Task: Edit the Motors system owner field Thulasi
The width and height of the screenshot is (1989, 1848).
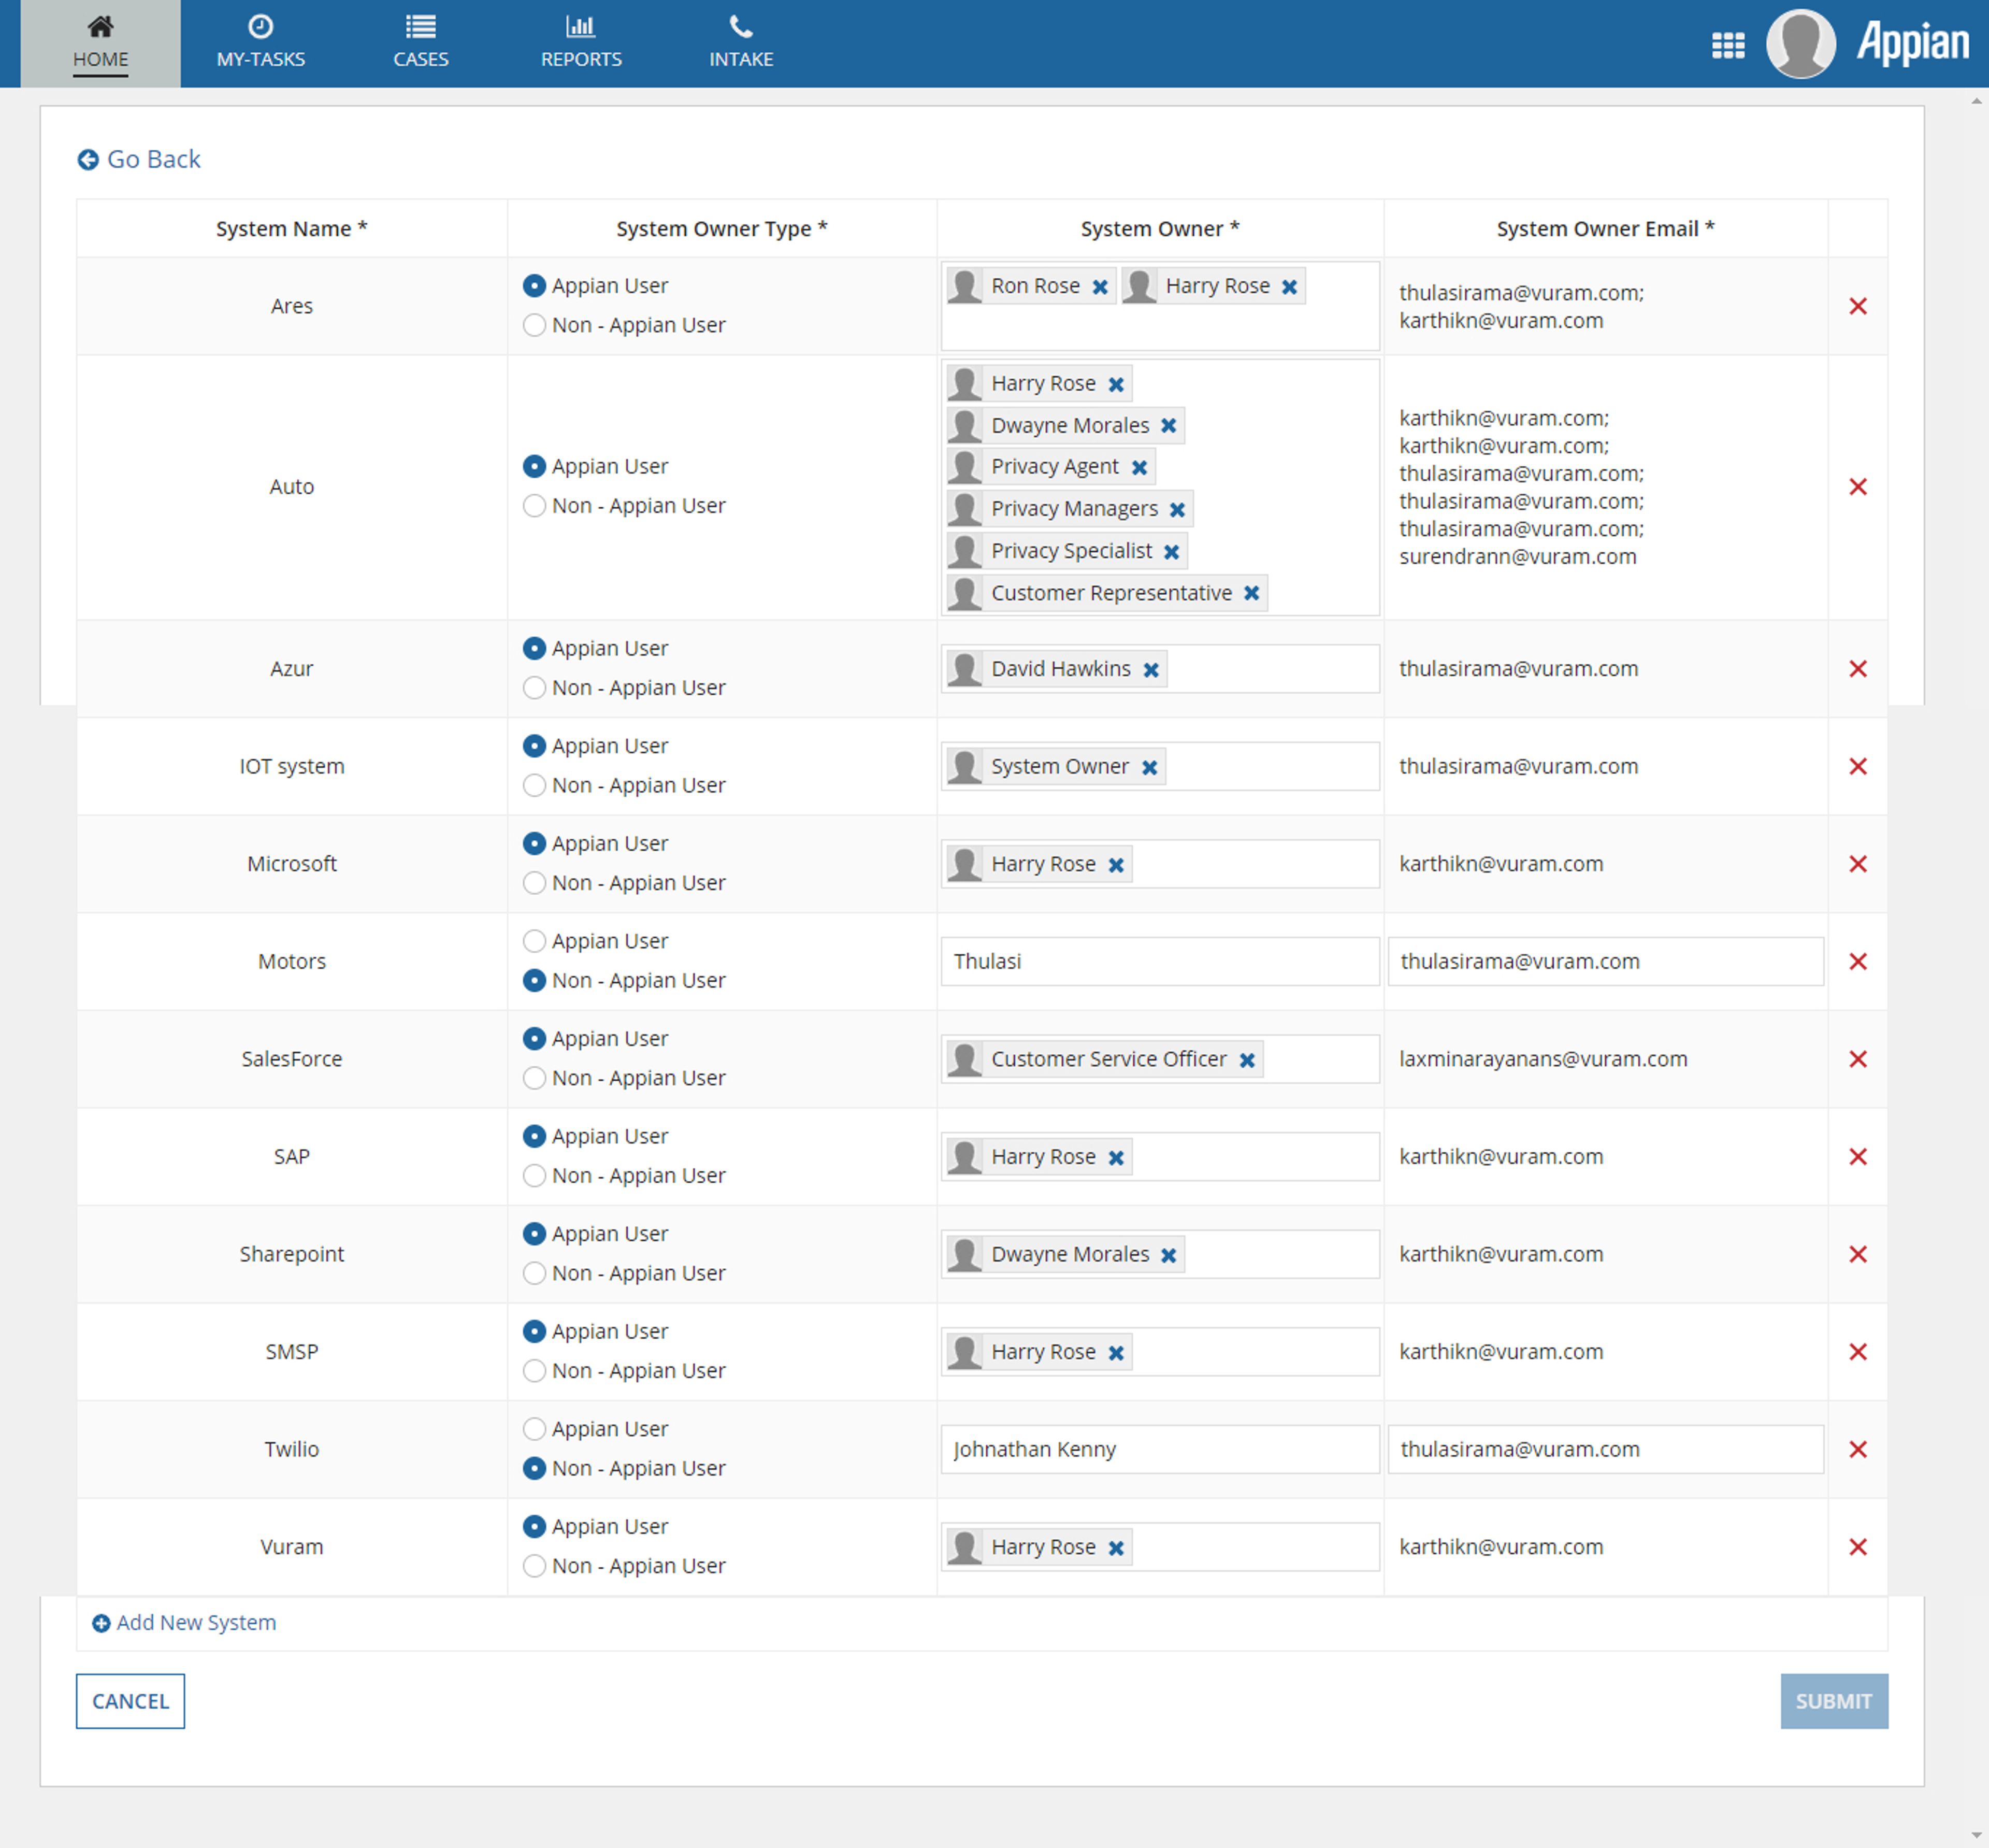Action: [x=1160, y=961]
